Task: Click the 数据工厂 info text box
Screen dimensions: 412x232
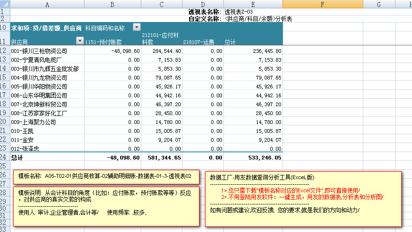Action: tap(304, 199)
